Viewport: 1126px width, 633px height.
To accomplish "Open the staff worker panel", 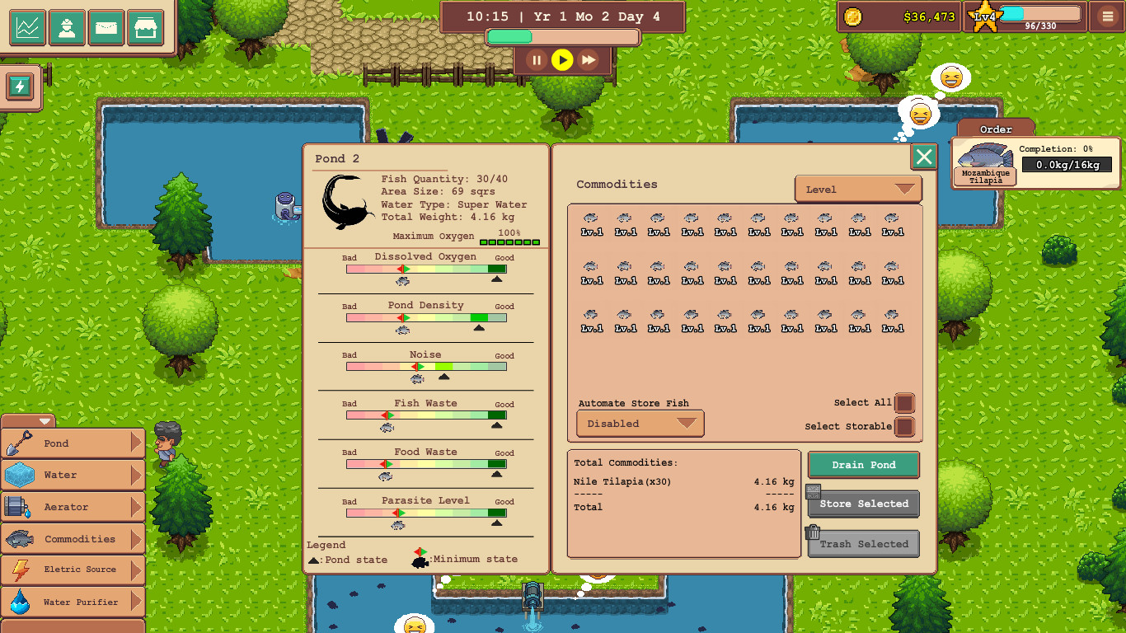I will 67,27.
